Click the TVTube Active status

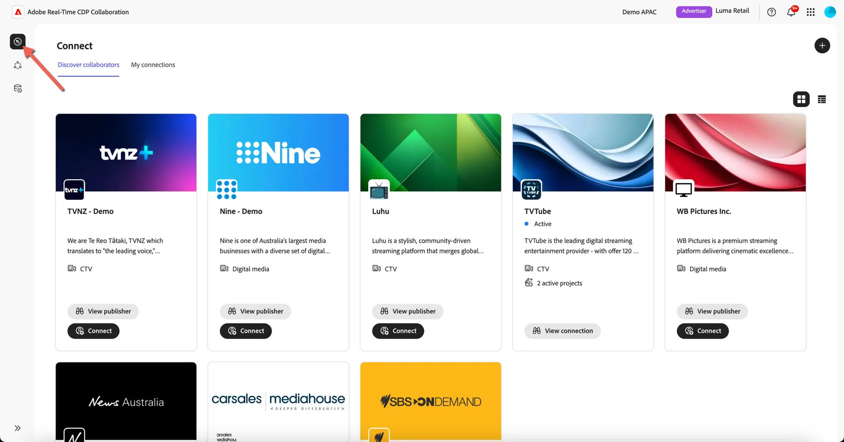[x=538, y=224]
